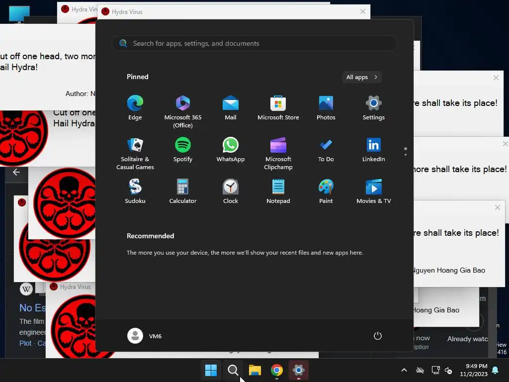Expand the All apps list

click(x=362, y=77)
